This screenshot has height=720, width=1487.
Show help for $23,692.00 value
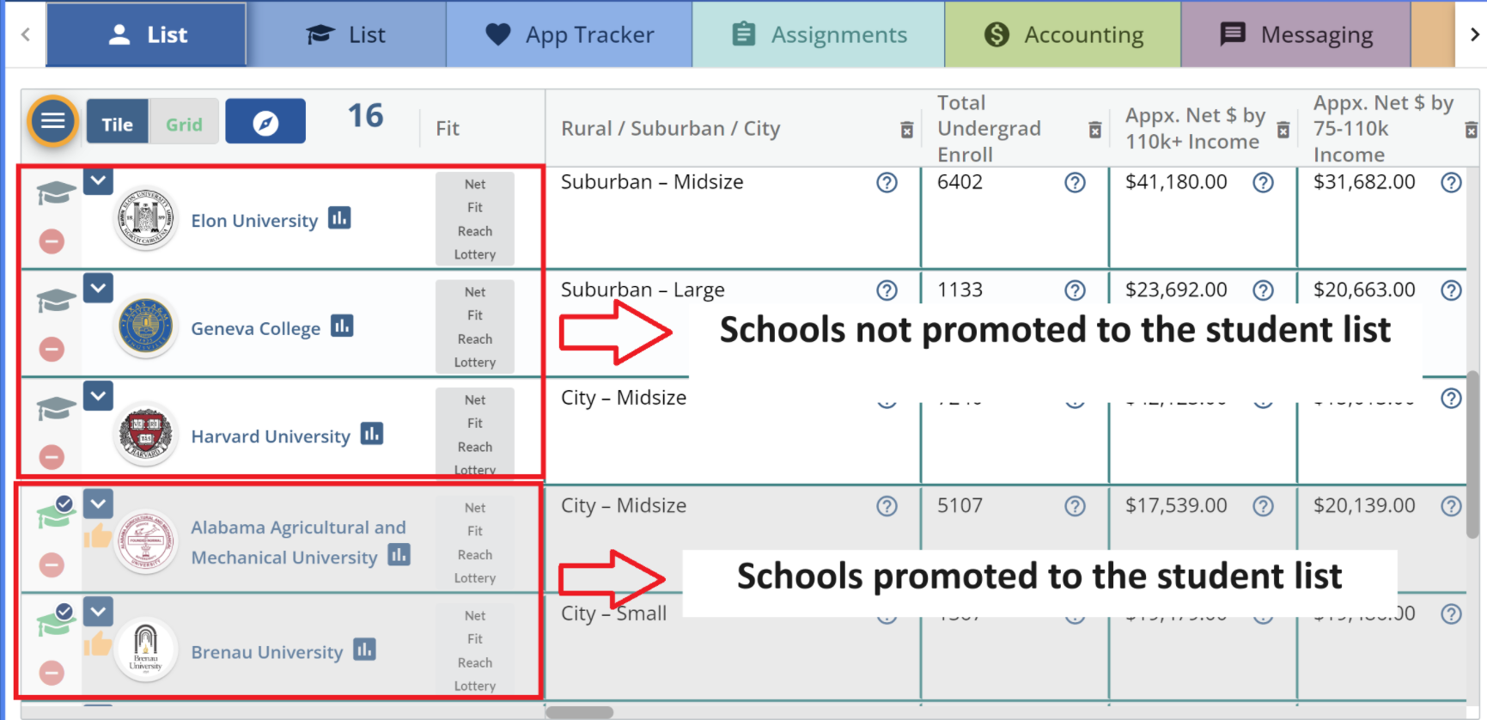click(x=1263, y=290)
